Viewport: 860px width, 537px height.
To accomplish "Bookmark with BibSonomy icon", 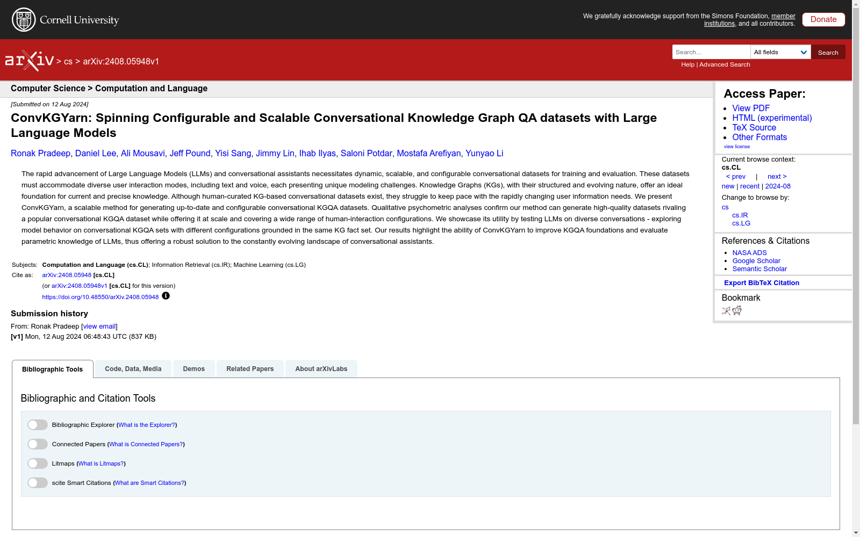I will (x=726, y=310).
